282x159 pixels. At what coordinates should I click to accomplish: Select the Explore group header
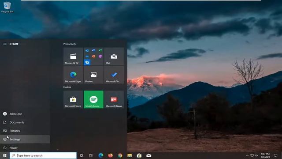[67, 87]
